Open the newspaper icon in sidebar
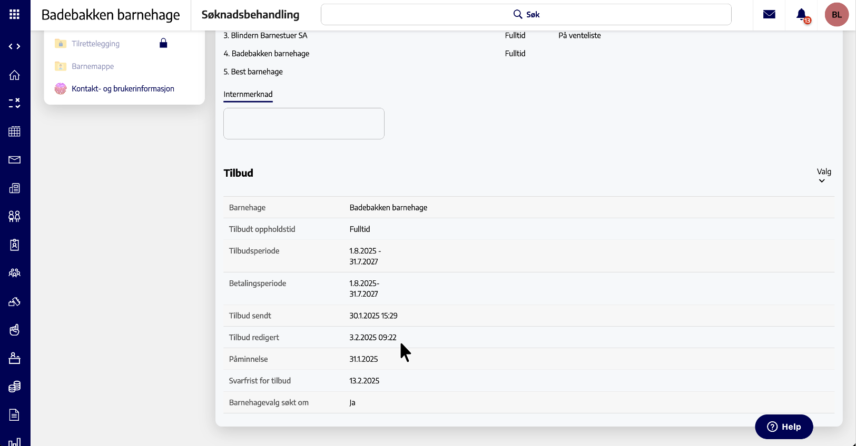This screenshot has width=856, height=446. [15, 188]
